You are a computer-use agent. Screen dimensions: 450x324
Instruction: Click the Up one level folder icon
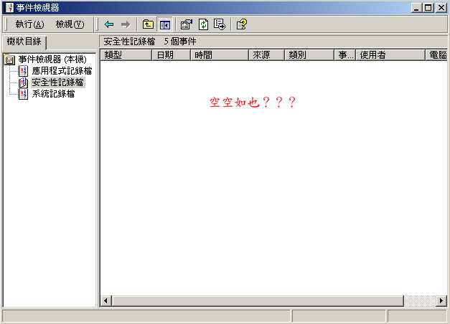coord(148,24)
